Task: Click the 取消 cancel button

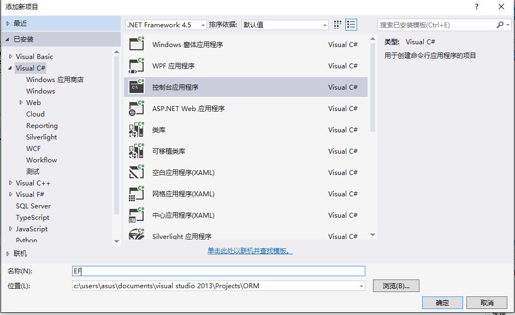Action: 487,302
